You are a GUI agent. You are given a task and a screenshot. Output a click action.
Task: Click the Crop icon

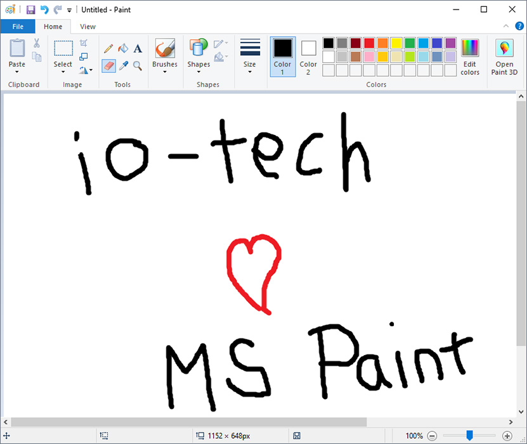84,42
